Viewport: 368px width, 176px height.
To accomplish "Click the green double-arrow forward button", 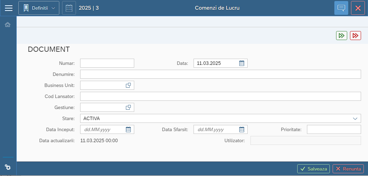I will 342,36.
